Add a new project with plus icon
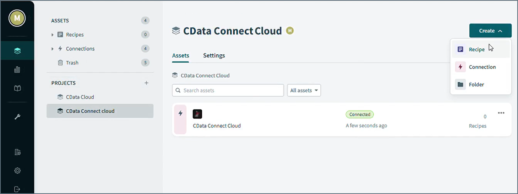This screenshot has width=518, height=194. (147, 83)
